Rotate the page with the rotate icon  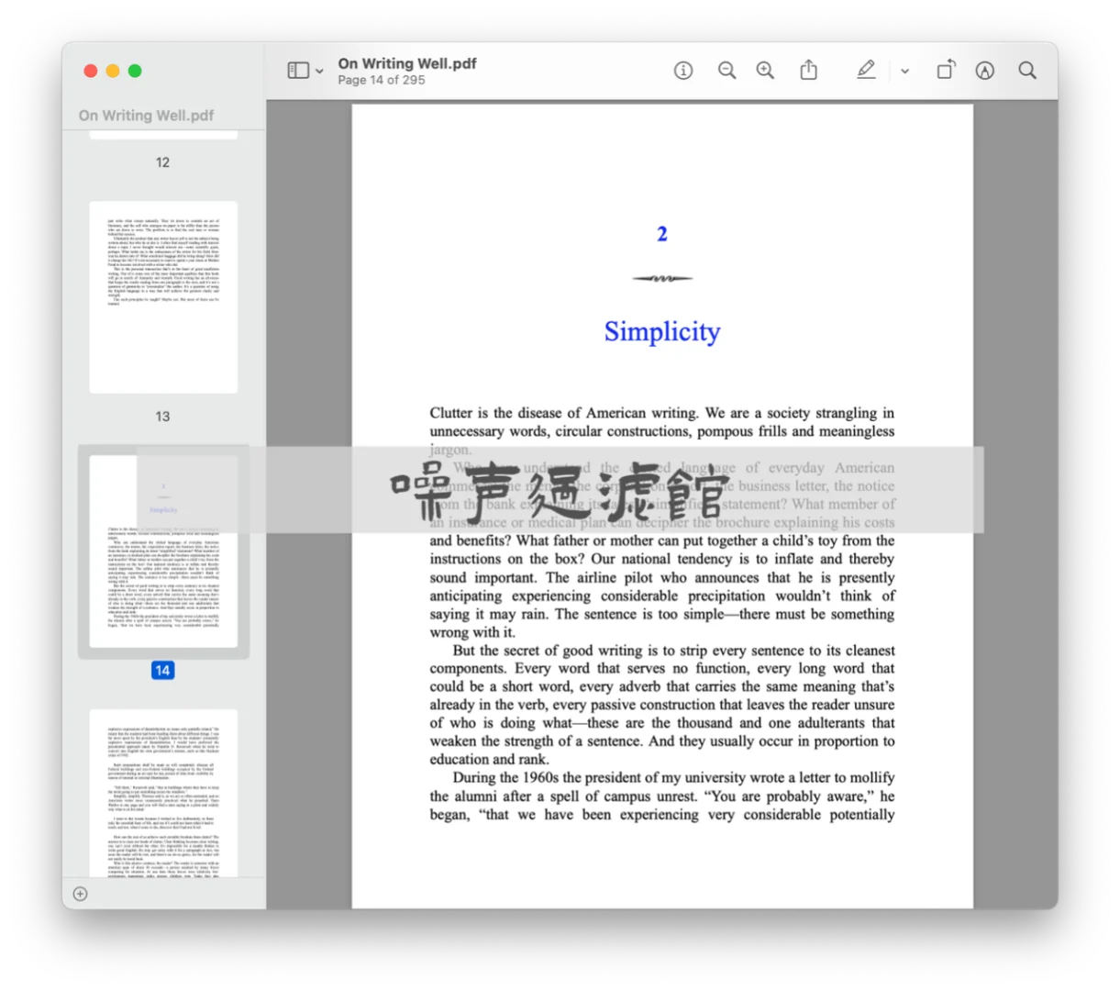coord(946,70)
